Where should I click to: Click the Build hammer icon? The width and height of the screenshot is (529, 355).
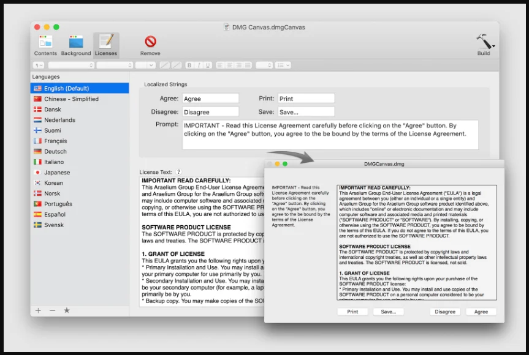pyautogui.click(x=483, y=42)
